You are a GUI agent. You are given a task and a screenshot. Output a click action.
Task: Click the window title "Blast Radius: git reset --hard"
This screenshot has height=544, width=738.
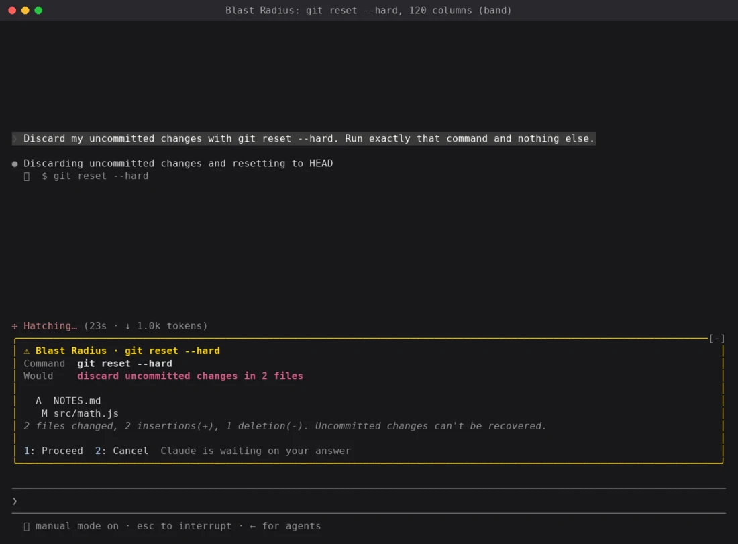(x=368, y=10)
